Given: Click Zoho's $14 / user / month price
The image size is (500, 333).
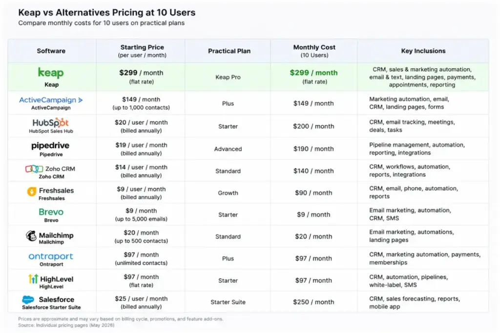Looking at the screenshot, I should tap(141, 167).
